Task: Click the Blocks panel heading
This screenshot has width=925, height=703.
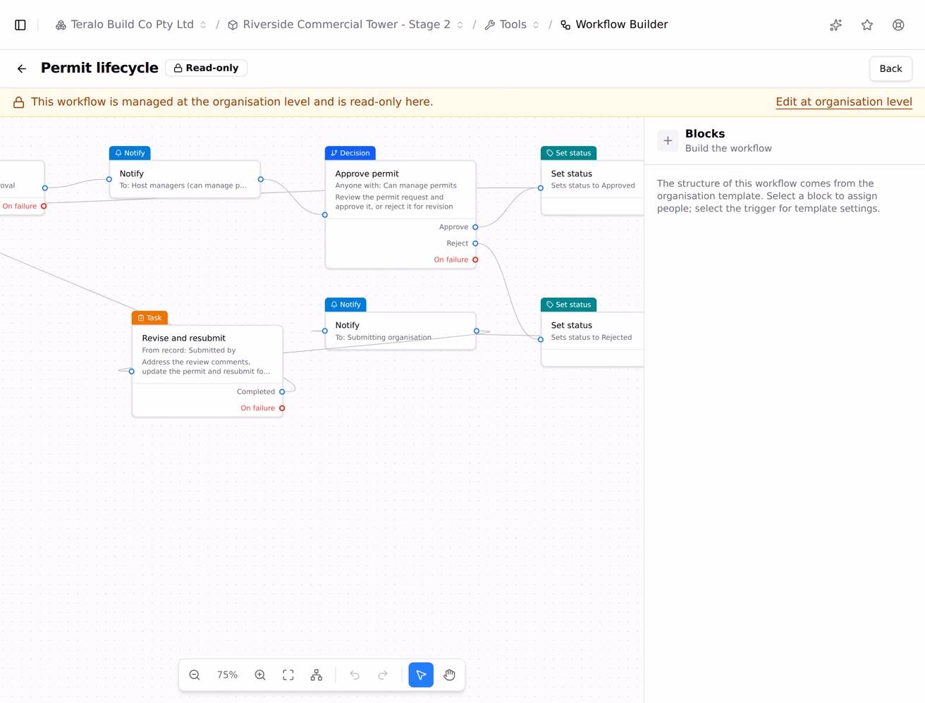Action: click(705, 133)
